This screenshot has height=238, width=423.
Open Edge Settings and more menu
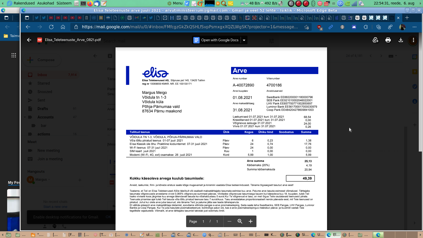(415, 27)
